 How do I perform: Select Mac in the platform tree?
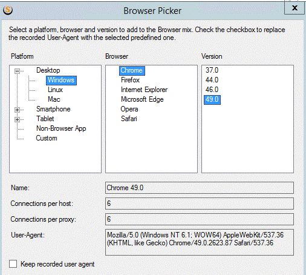pyautogui.click(x=54, y=99)
